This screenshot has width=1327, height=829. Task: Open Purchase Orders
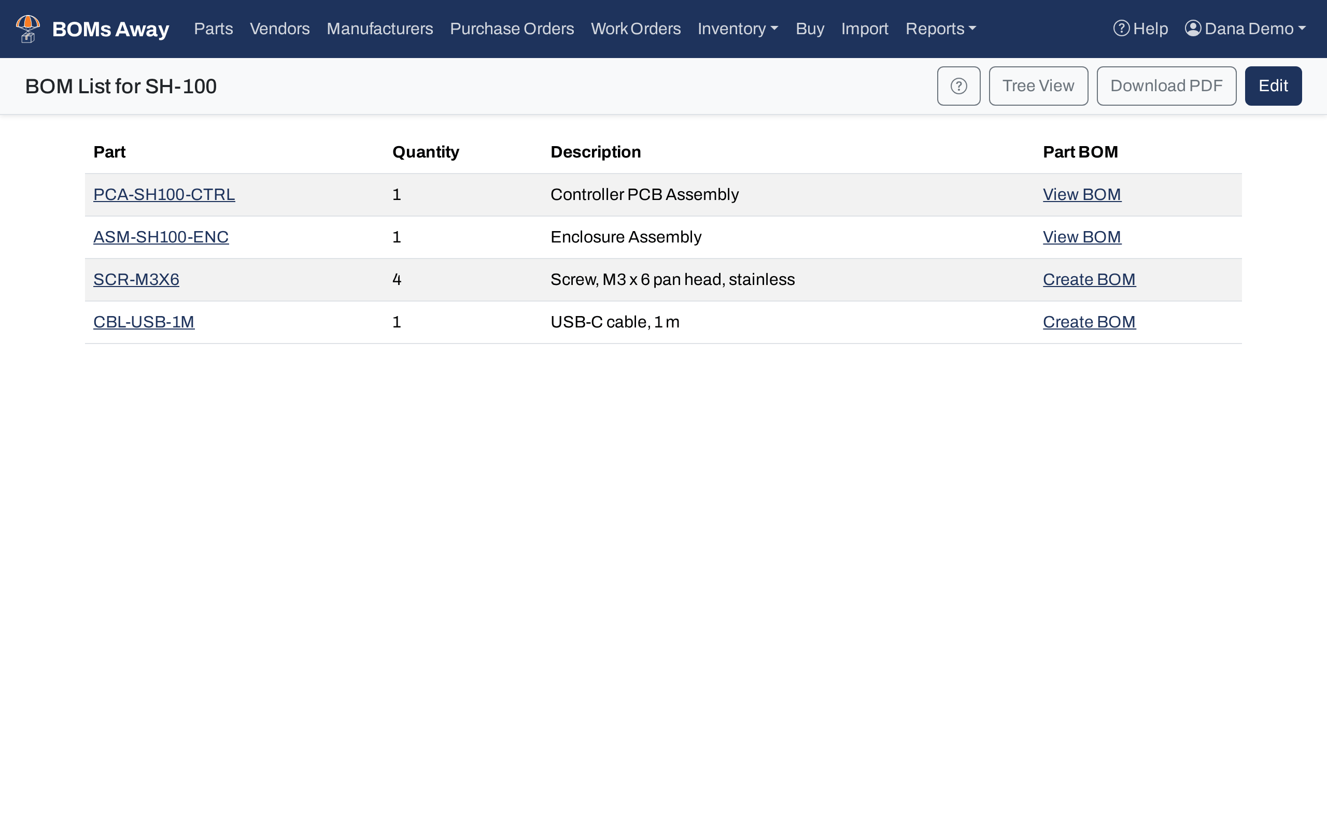click(512, 28)
